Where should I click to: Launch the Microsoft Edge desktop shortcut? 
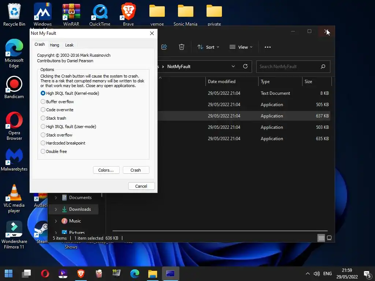14,53
